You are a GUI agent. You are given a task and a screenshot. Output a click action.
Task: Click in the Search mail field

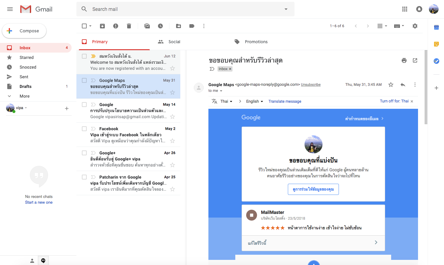tap(185, 9)
